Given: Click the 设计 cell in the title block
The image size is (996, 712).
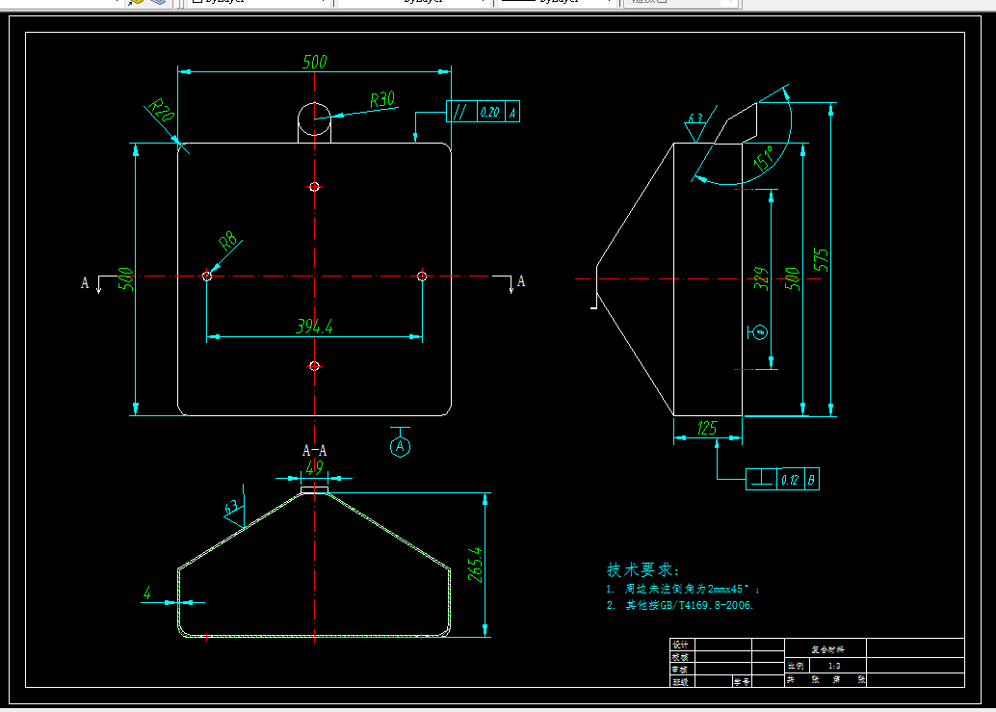Looking at the screenshot, I should click(680, 644).
